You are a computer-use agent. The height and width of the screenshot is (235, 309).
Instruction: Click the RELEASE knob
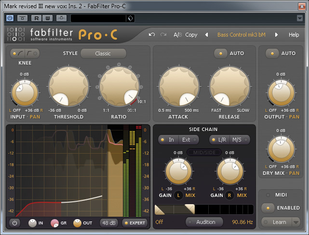[229, 86]
